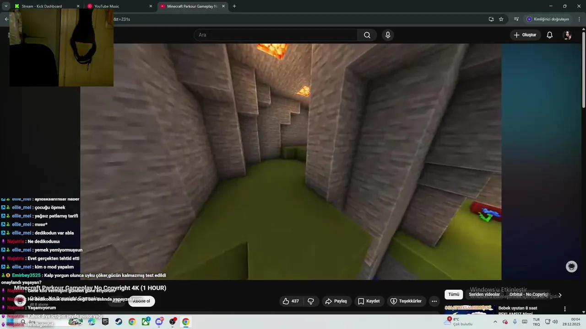Viewport: 586px width, 329px height.
Task: Show more filter chips with right arrow
Action: tap(560, 295)
